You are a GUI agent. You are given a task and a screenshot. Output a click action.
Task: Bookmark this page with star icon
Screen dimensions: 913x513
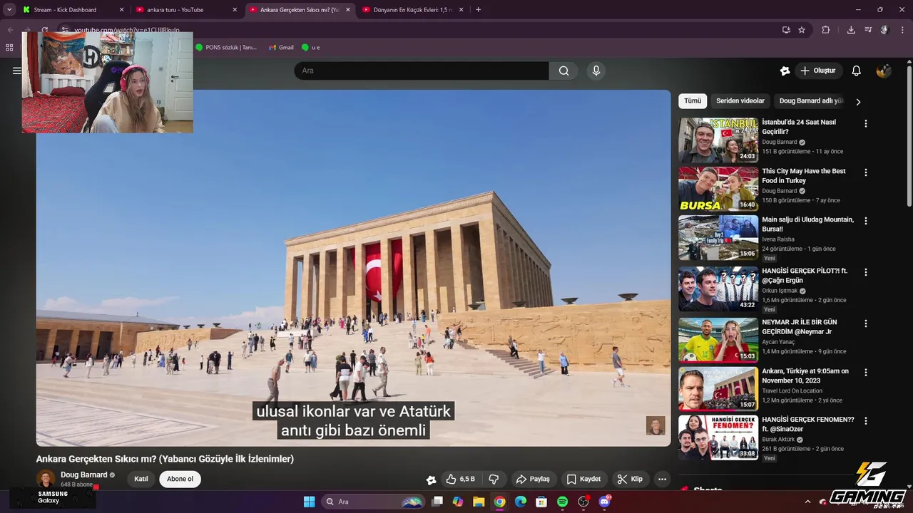click(x=802, y=30)
